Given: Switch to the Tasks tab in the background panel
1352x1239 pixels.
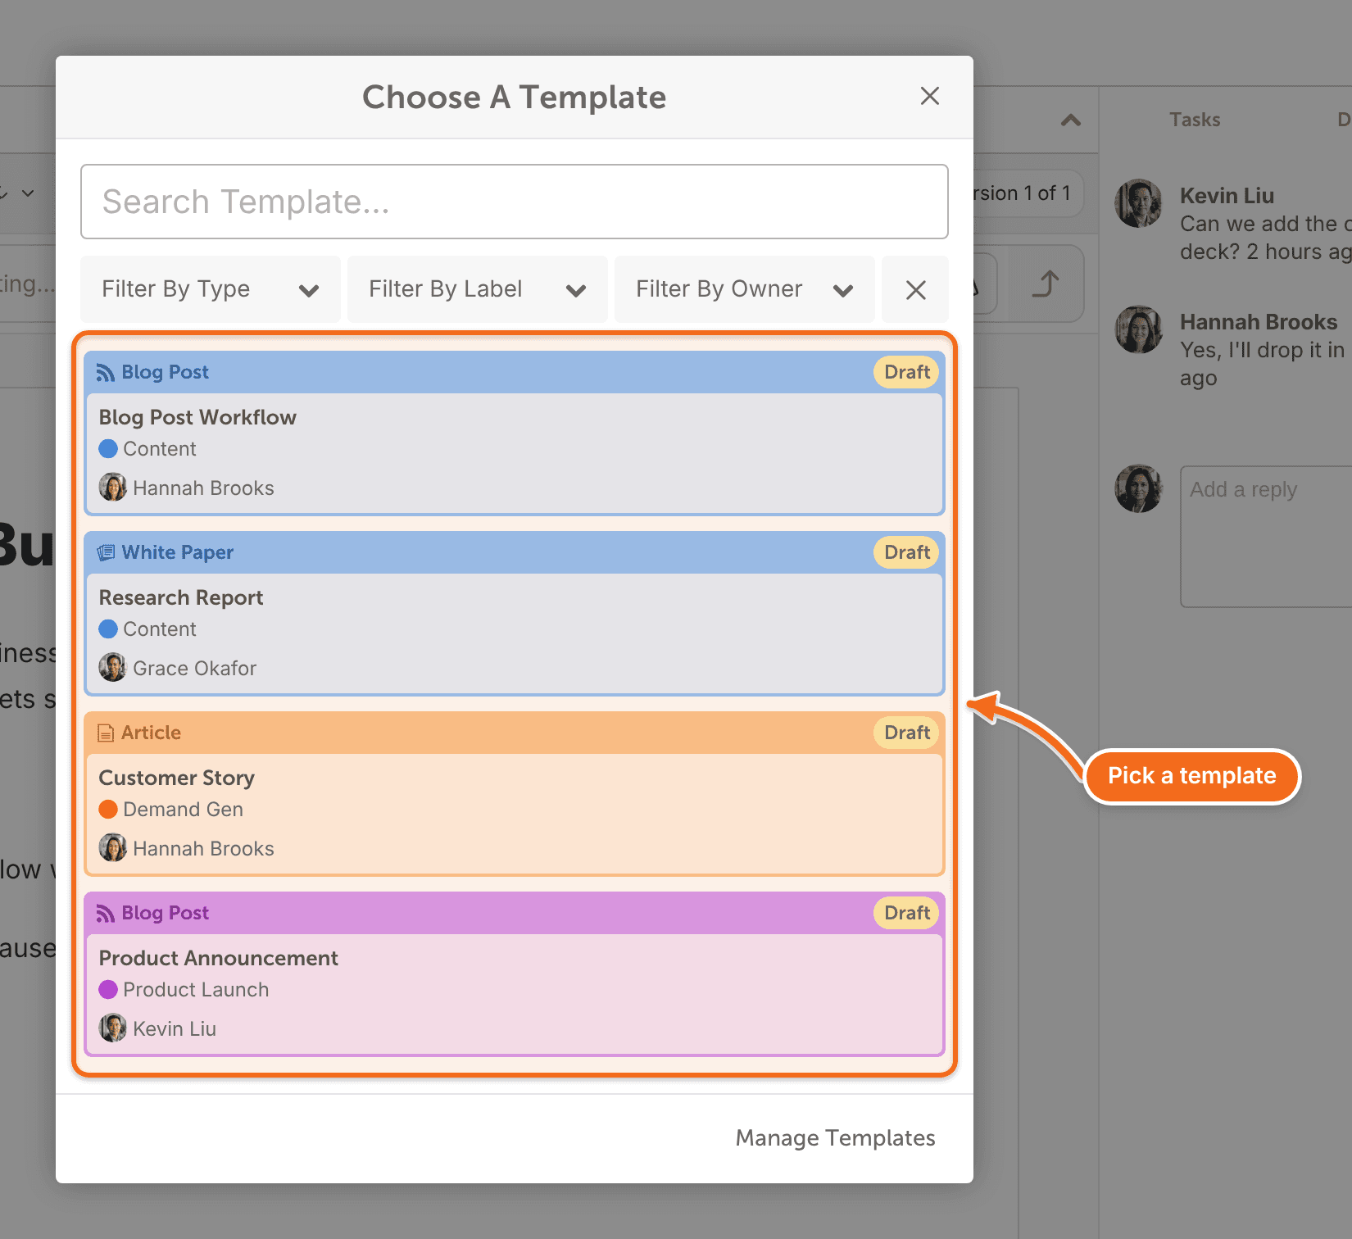Looking at the screenshot, I should (x=1195, y=120).
